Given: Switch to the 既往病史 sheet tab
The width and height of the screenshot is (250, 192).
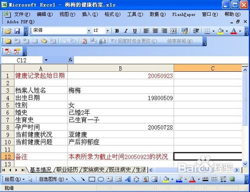Looking at the screenshot, I should [120, 170].
